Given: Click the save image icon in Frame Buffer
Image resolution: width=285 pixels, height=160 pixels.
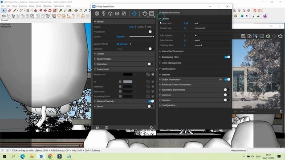Looking at the screenshot, I should pos(243,36).
